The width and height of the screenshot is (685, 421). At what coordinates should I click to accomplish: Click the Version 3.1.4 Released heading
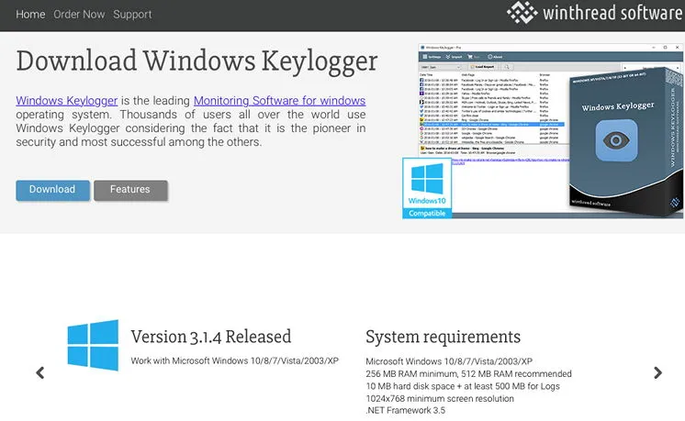click(211, 337)
